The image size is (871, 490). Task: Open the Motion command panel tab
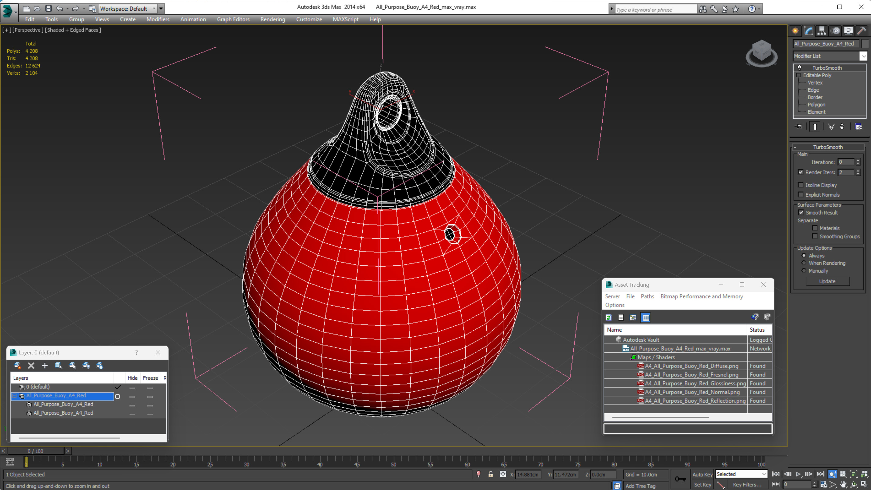[x=836, y=31]
